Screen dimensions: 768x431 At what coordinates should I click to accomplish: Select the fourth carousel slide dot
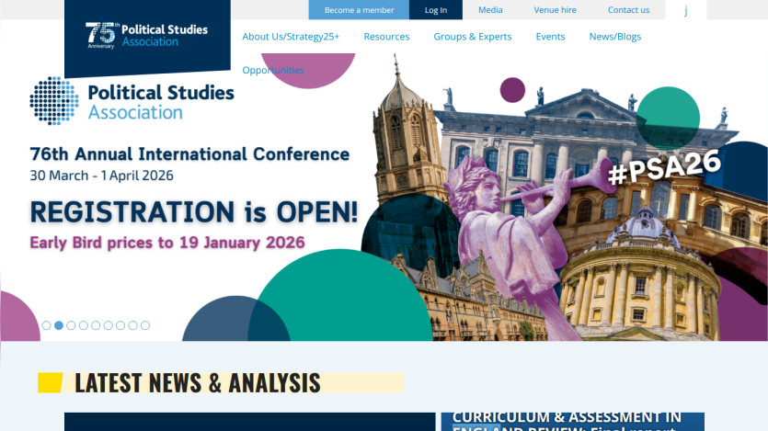click(x=84, y=325)
